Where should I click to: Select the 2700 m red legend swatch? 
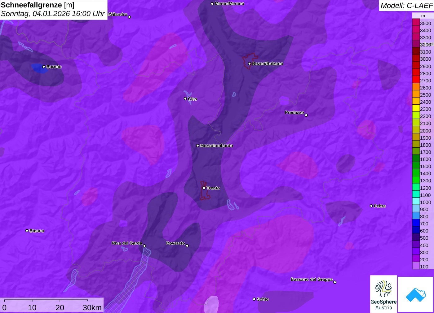coord(416,80)
